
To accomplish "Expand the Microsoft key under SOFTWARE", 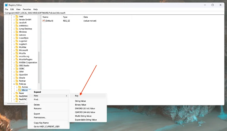I will pos(14,50).
